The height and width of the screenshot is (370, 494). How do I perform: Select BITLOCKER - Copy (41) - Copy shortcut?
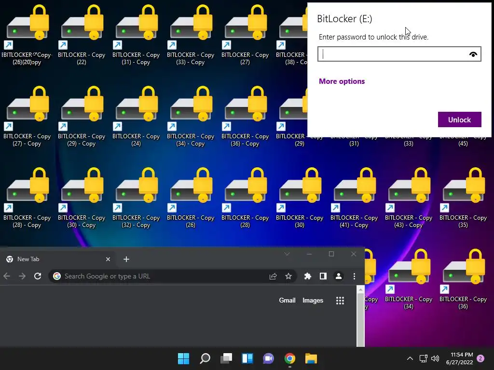pyautogui.click(x=354, y=198)
